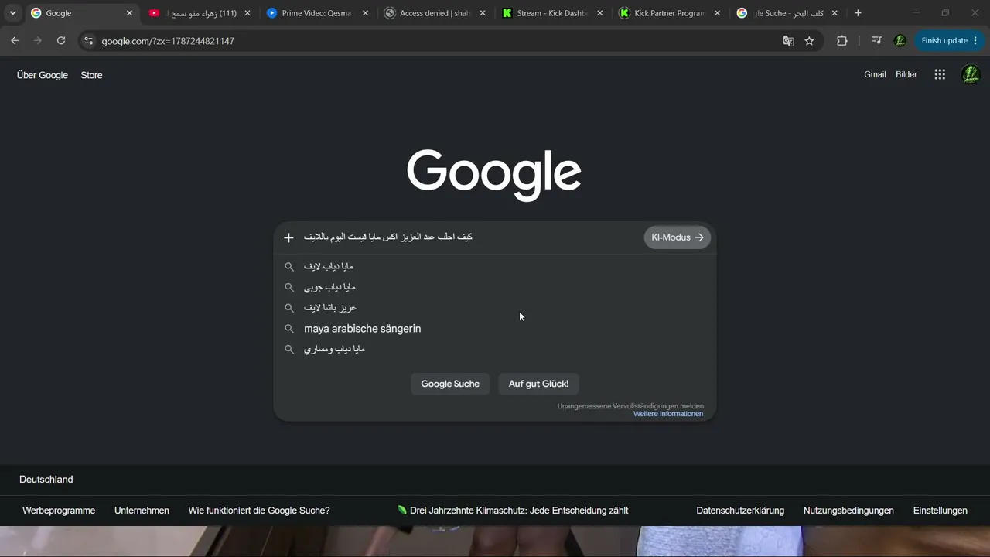Close the Suche - كلب البحر tab

(x=835, y=13)
